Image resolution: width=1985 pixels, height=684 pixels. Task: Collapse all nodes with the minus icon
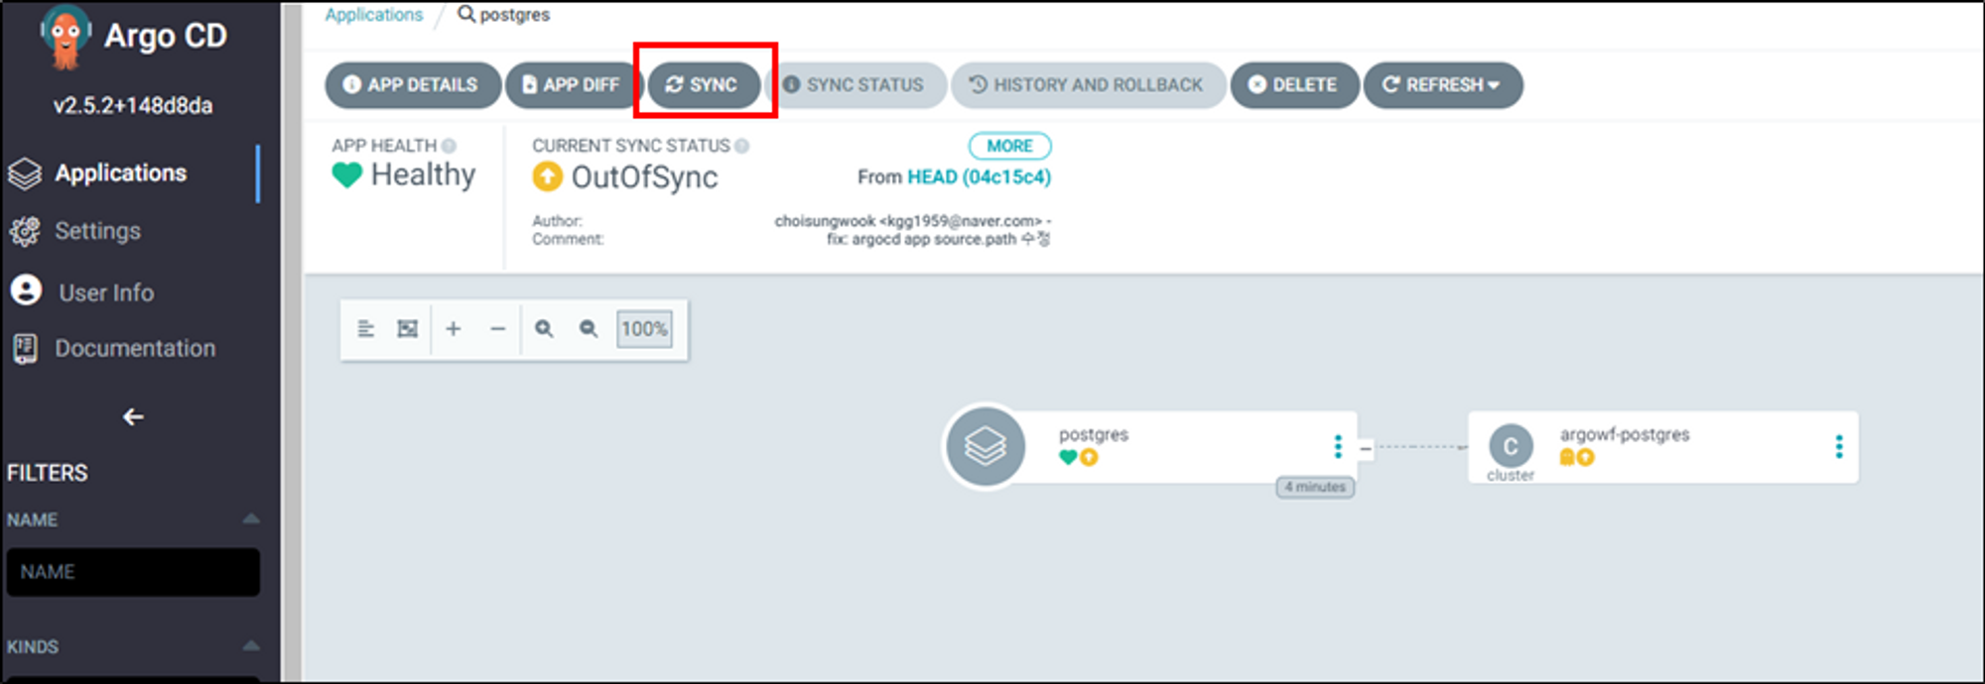[498, 329]
